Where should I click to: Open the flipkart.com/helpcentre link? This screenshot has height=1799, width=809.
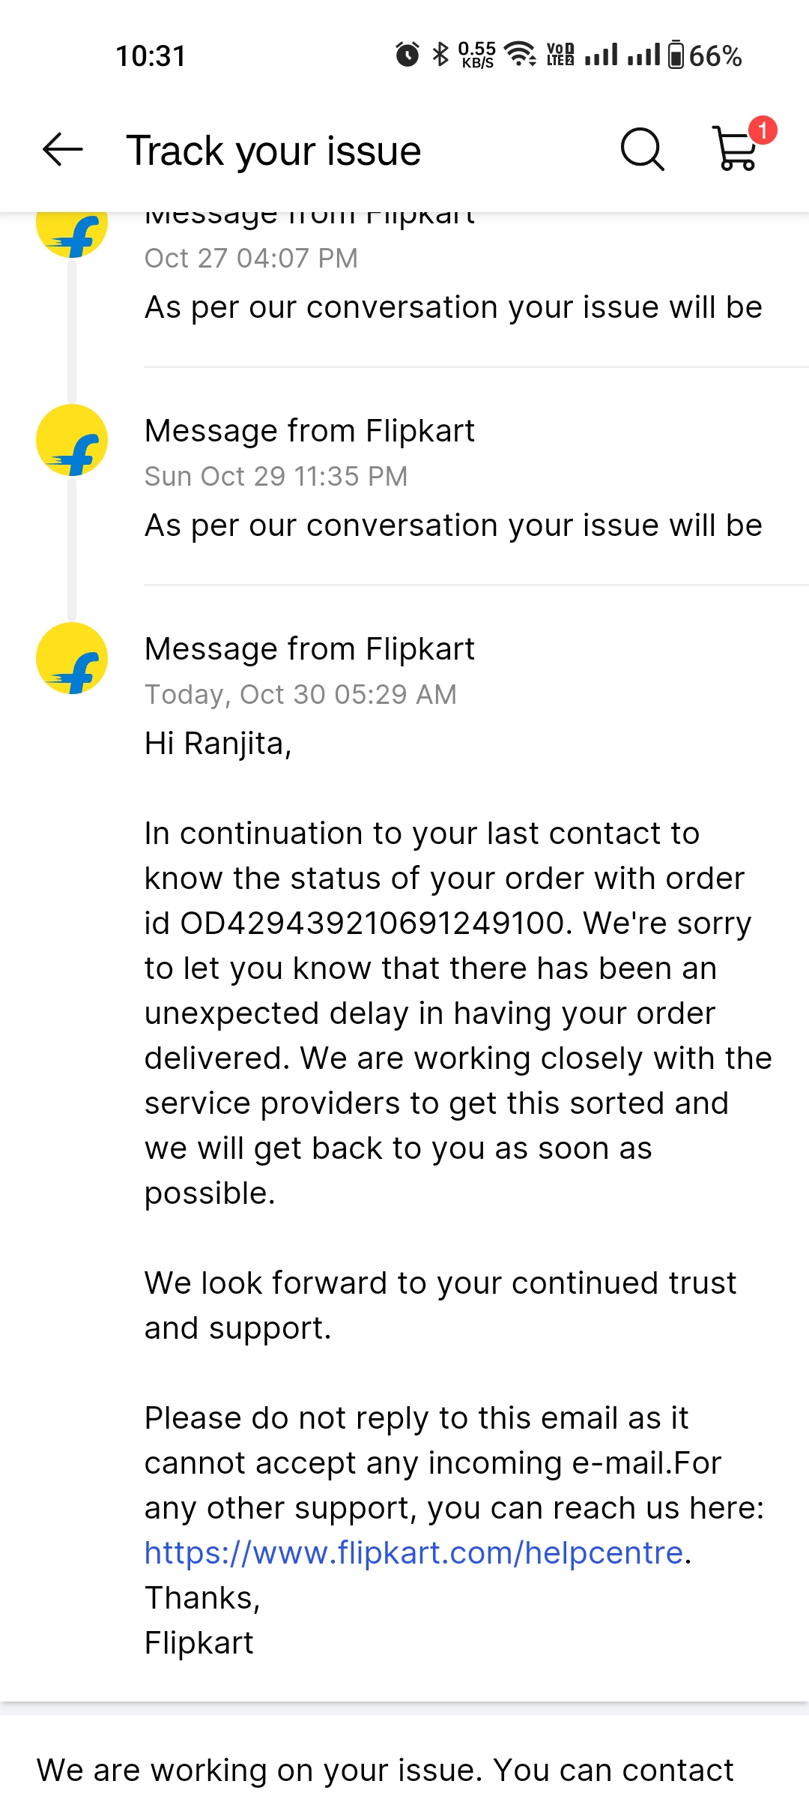[413, 1552]
